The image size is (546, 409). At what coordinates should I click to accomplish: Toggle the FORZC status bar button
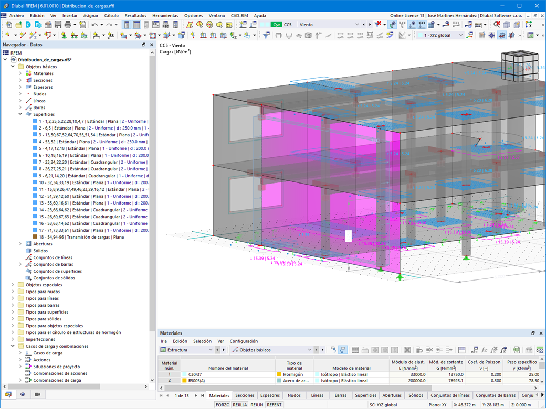[223, 405]
